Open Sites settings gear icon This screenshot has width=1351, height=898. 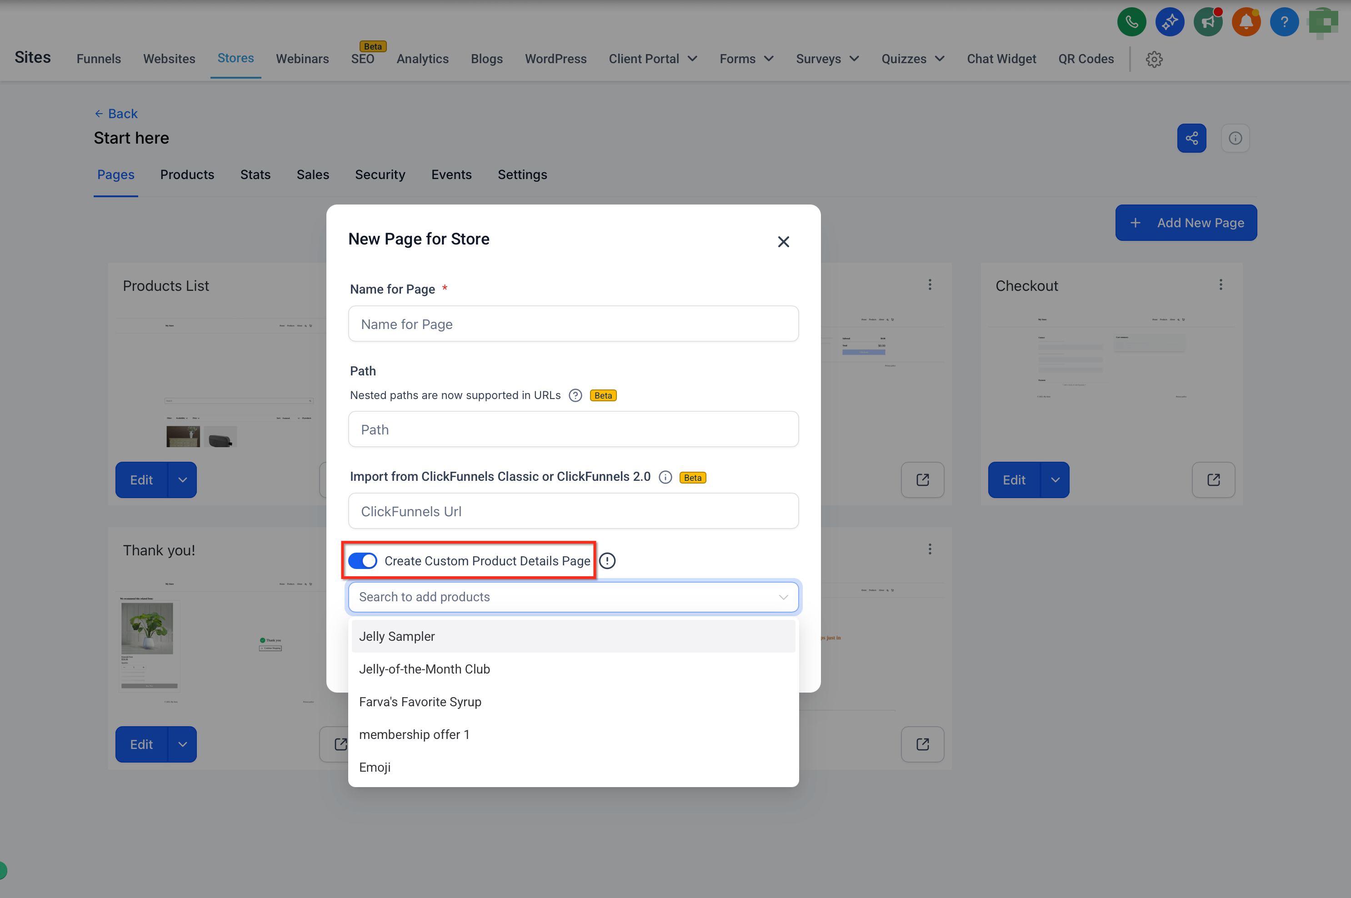1154,59
